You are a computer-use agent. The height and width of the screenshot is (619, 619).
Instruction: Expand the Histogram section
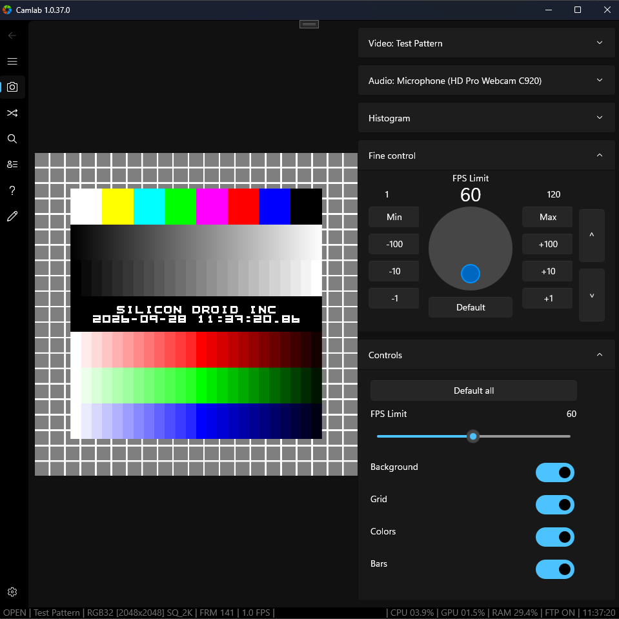(x=487, y=118)
